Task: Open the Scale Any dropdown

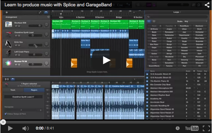Action: [195, 21]
